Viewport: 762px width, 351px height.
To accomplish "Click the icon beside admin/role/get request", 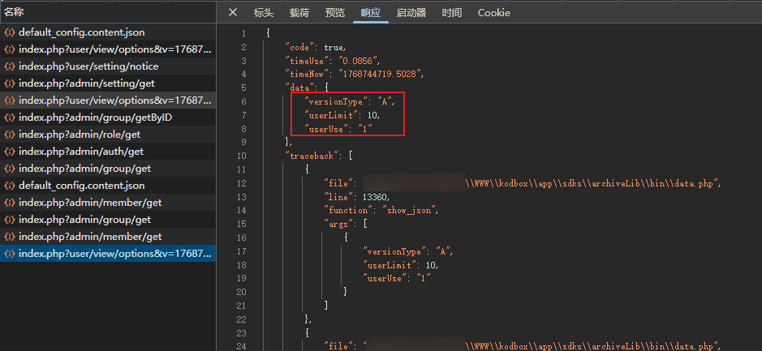I will (x=10, y=135).
